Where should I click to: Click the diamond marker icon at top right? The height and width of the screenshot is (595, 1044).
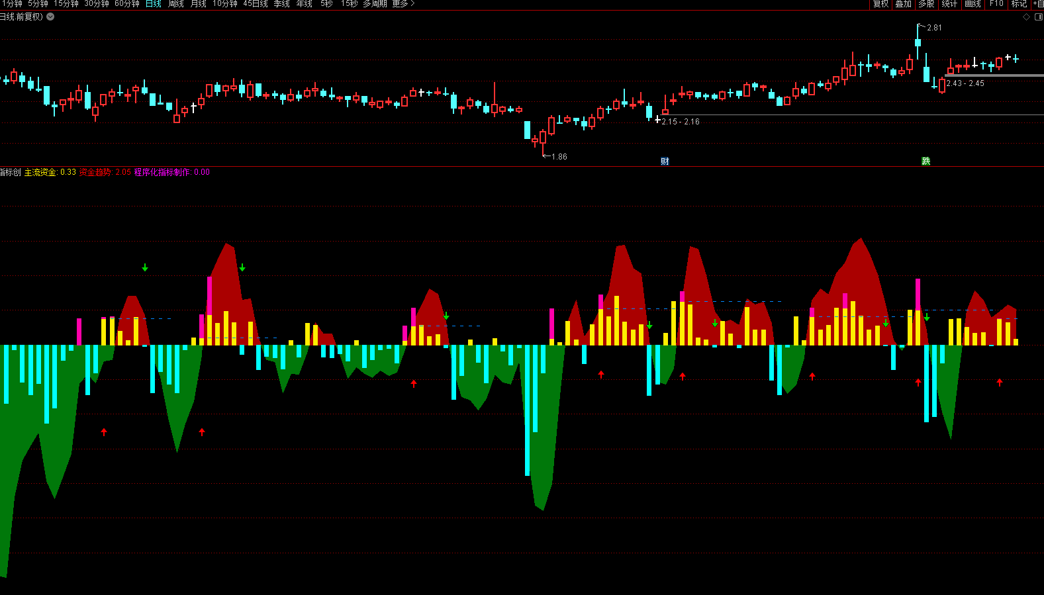[x=1027, y=17]
